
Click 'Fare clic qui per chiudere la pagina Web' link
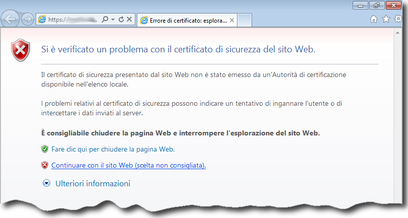[113, 149]
